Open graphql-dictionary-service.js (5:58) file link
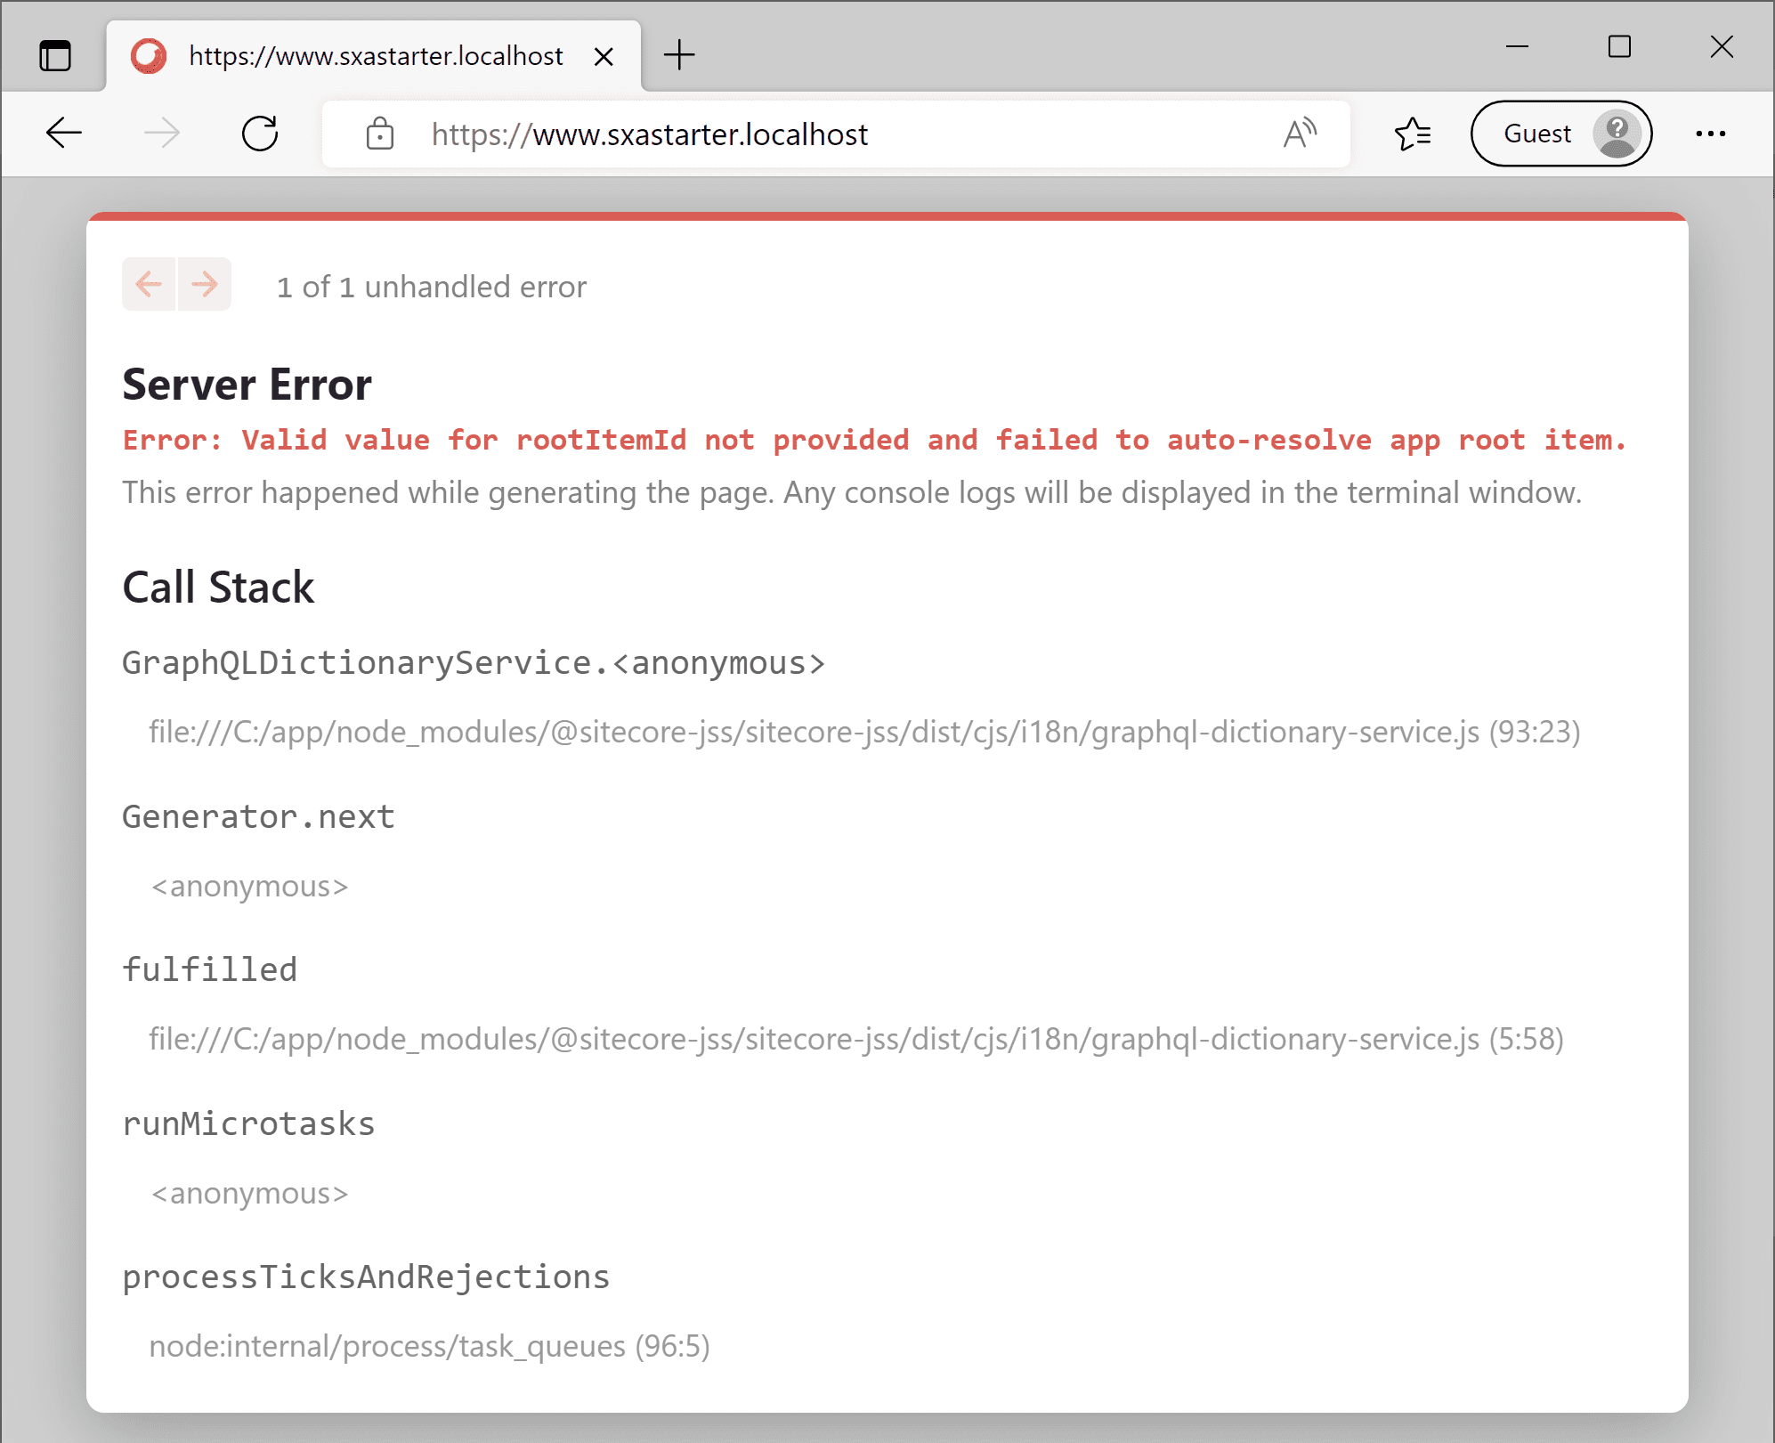 pyautogui.click(x=855, y=1039)
